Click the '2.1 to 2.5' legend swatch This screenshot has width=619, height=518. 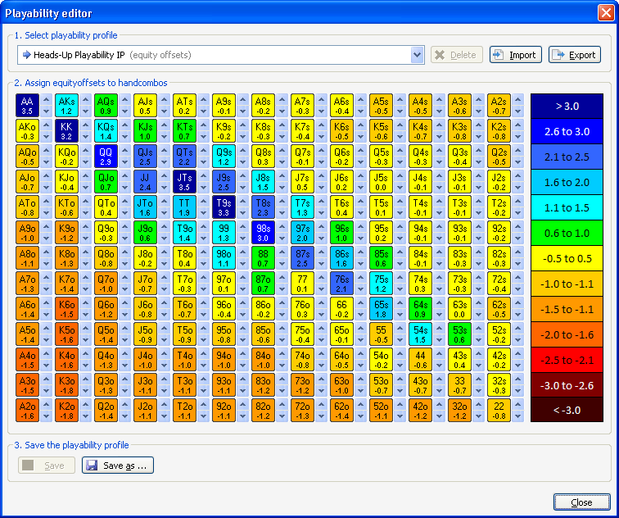tap(567, 157)
